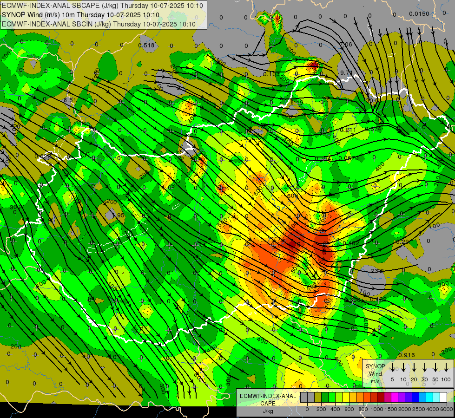Pick the pure blue CAPE legend swatch
Image resolution: width=455 pixels, height=418 pixels.
(415, 397)
